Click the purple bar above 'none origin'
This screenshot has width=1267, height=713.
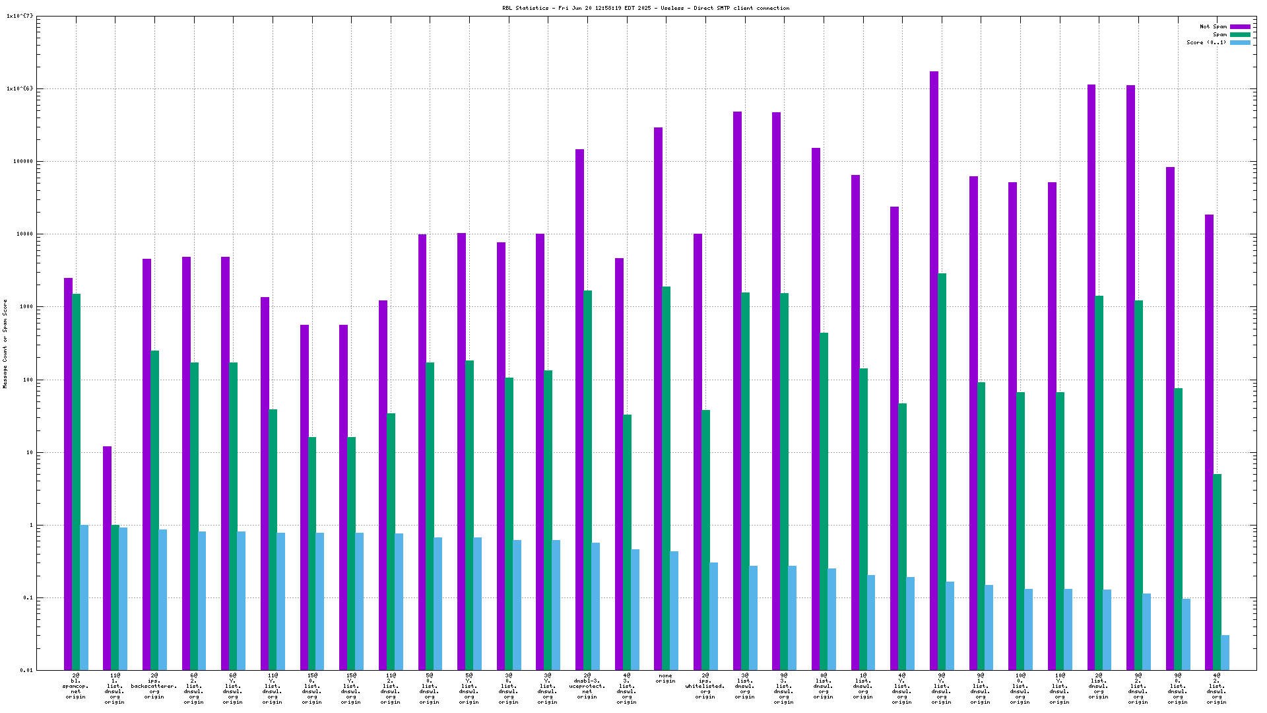point(658,396)
